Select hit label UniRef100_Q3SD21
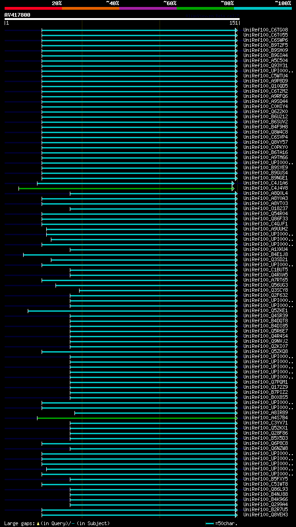Viewport: 296px width, 527px height. [265, 260]
